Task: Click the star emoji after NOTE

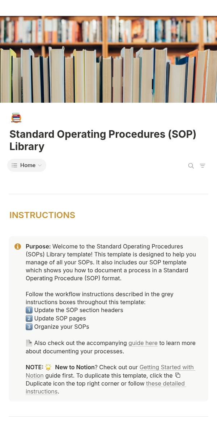Action: [x=48, y=367]
